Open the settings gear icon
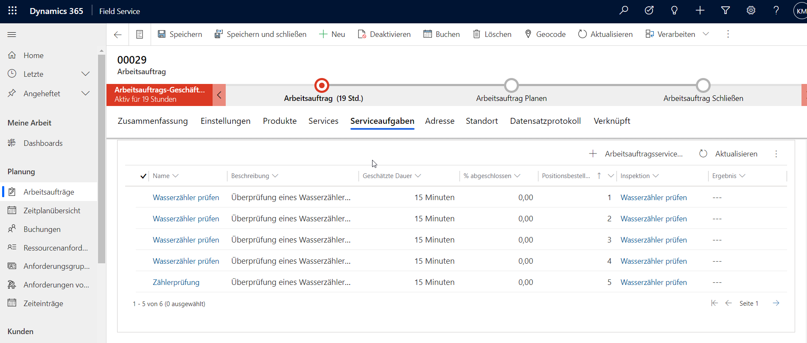The width and height of the screenshot is (807, 343). (x=751, y=11)
